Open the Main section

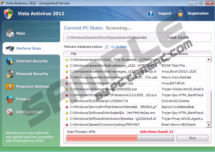click(31, 33)
